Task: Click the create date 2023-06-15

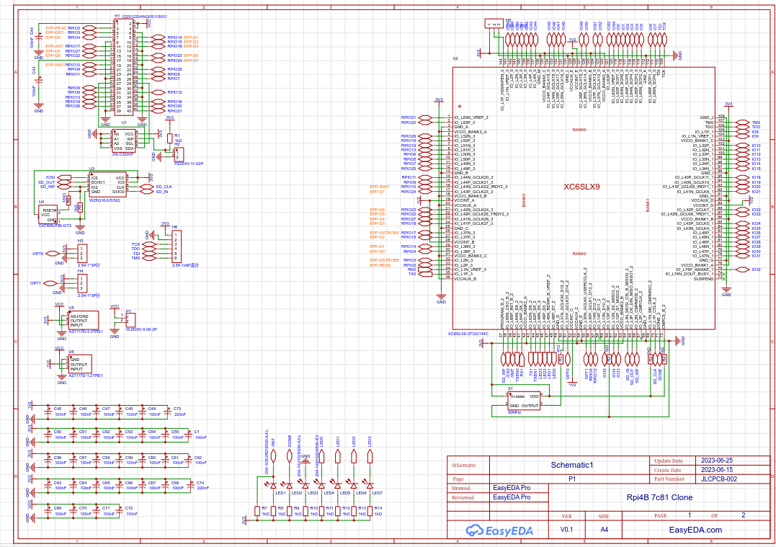Action: (x=717, y=469)
